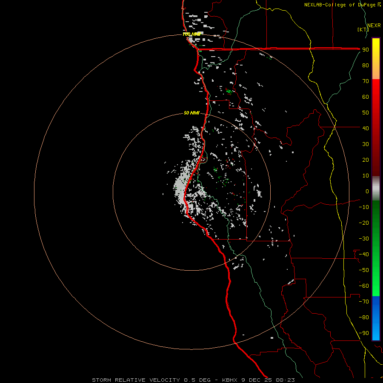
Task: Click the positive 80 colorbar tick label
Action: [x=366, y=66]
